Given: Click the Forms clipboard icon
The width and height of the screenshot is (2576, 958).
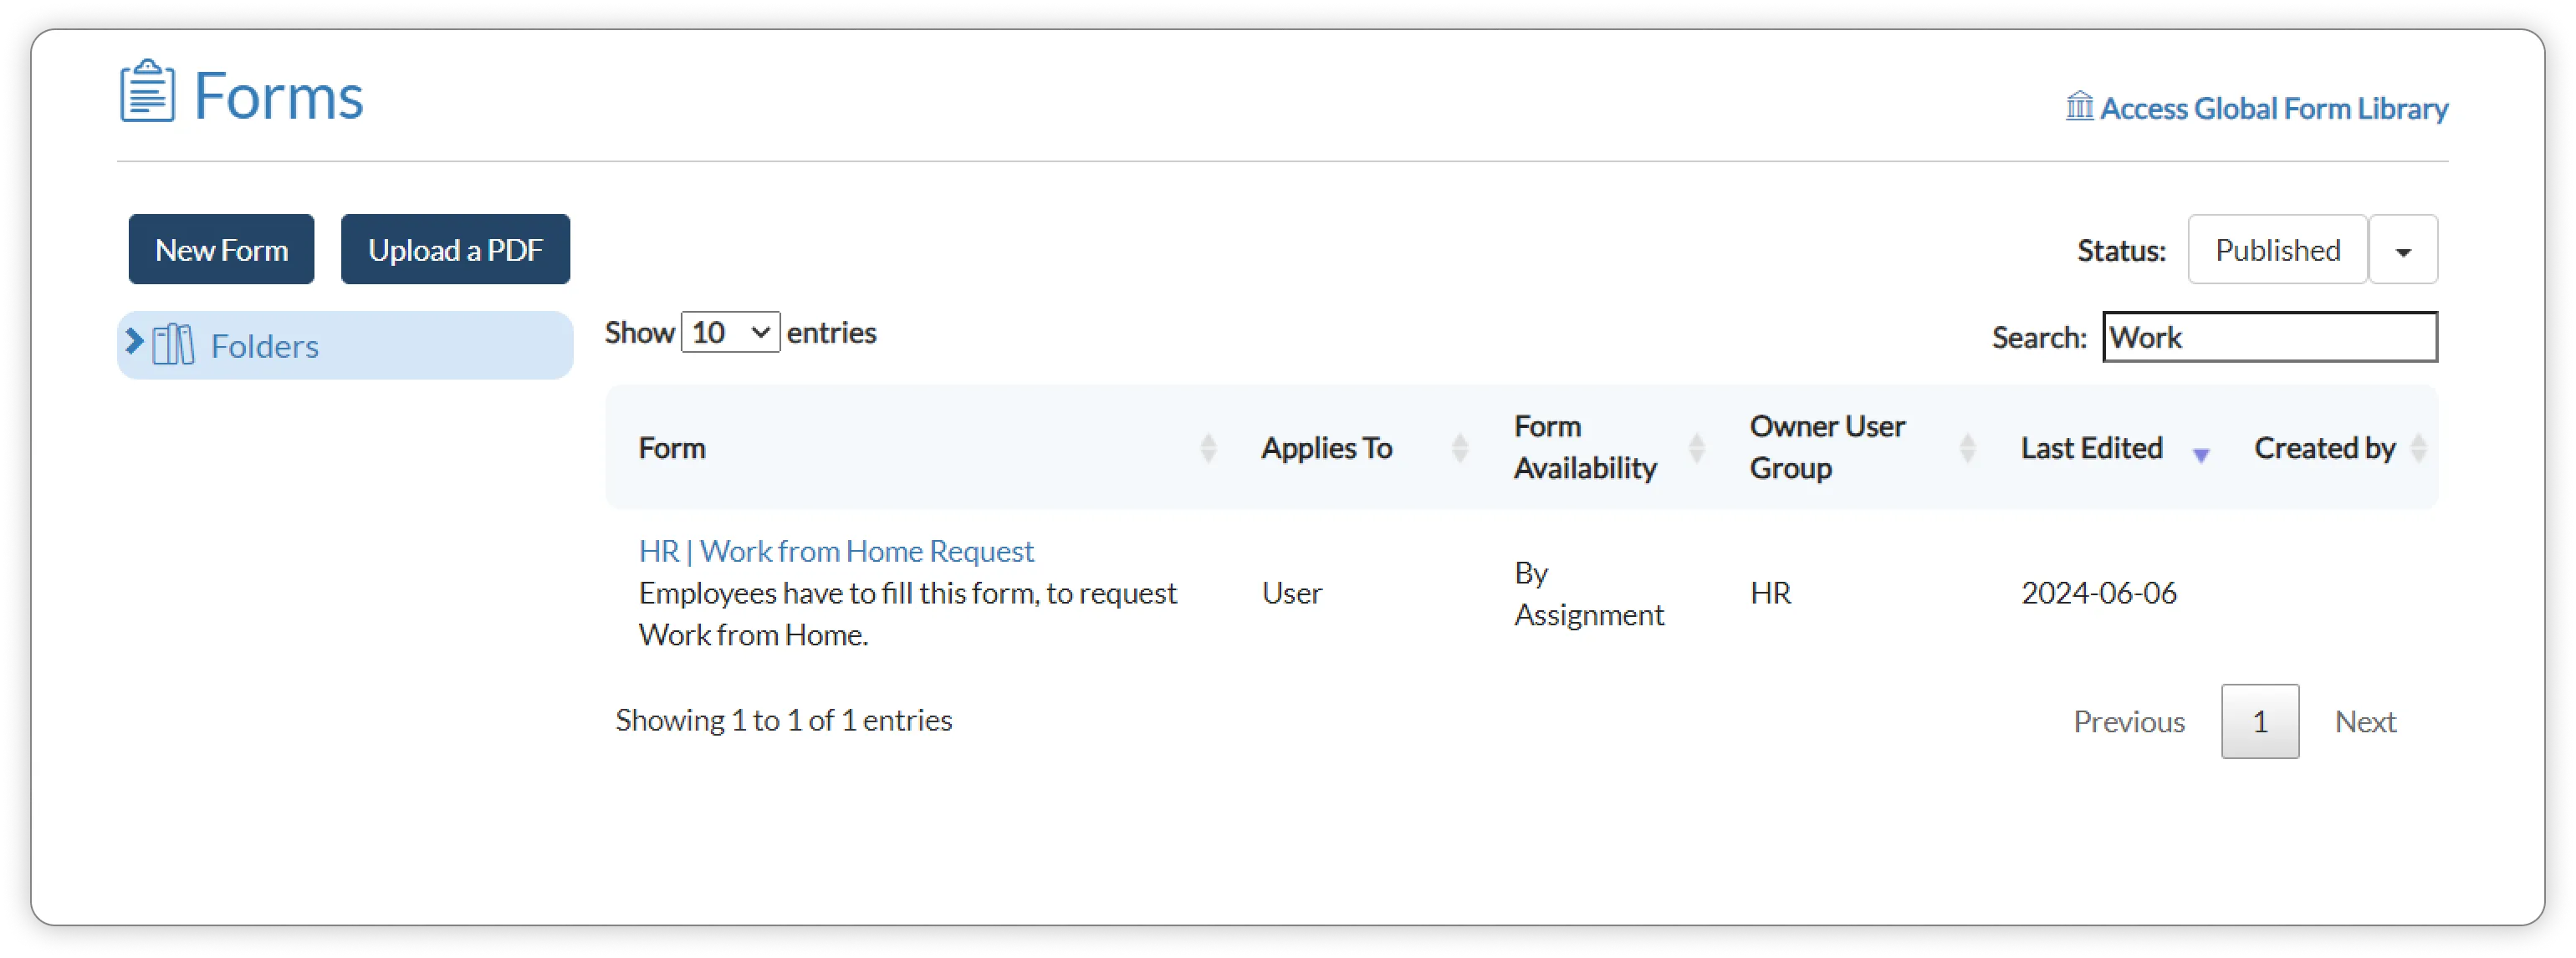Looking at the screenshot, I should (147, 91).
